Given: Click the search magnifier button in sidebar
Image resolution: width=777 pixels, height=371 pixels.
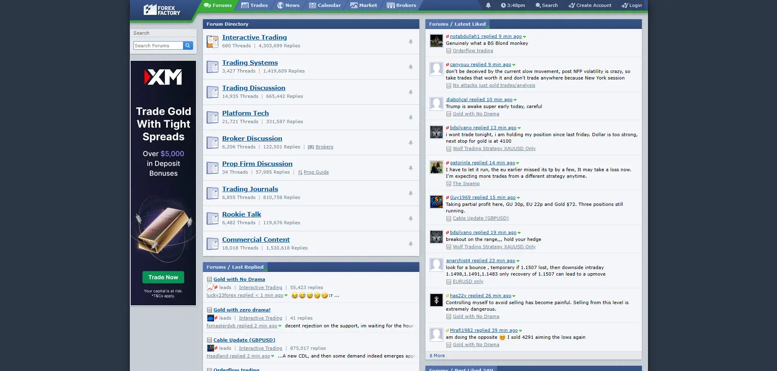Looking at the screenshot, I should [188, 46].
